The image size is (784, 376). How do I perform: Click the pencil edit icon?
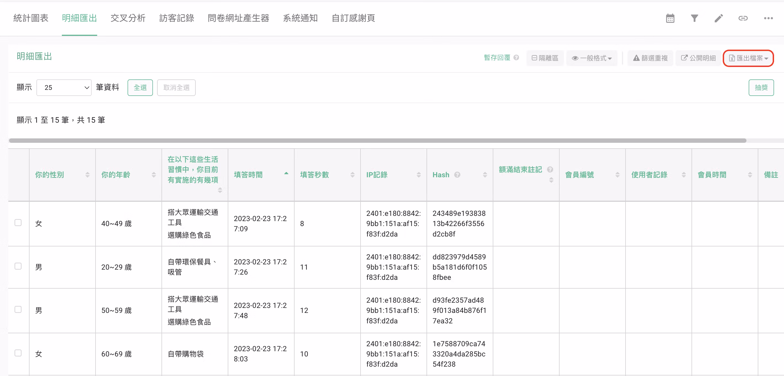click(719, 18)
